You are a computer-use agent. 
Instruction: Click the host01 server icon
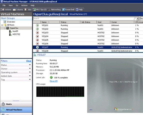pos(10,31)
